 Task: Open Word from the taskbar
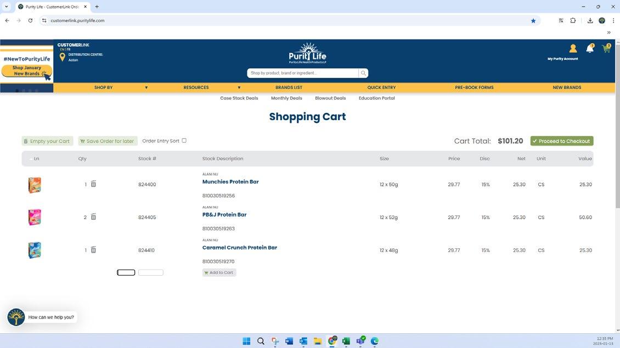tap(289, 341)
